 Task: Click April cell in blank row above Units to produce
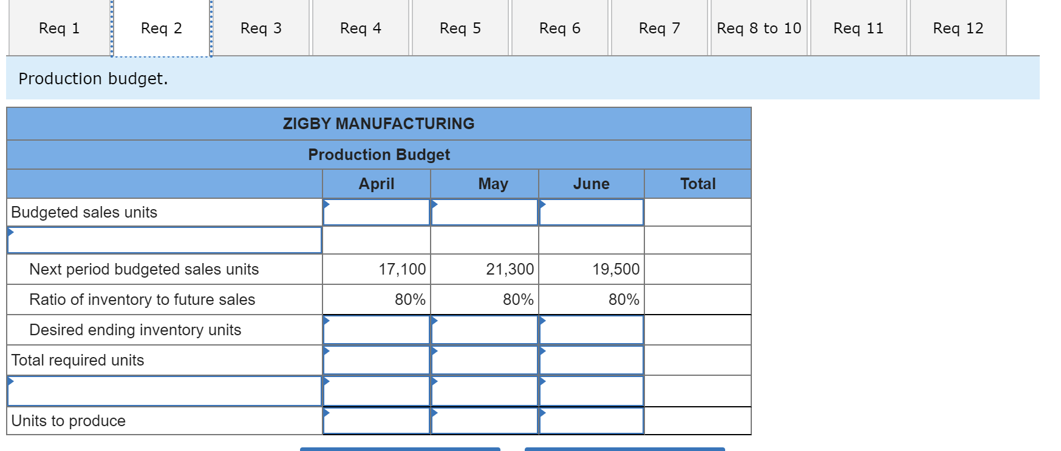point(377,391)
